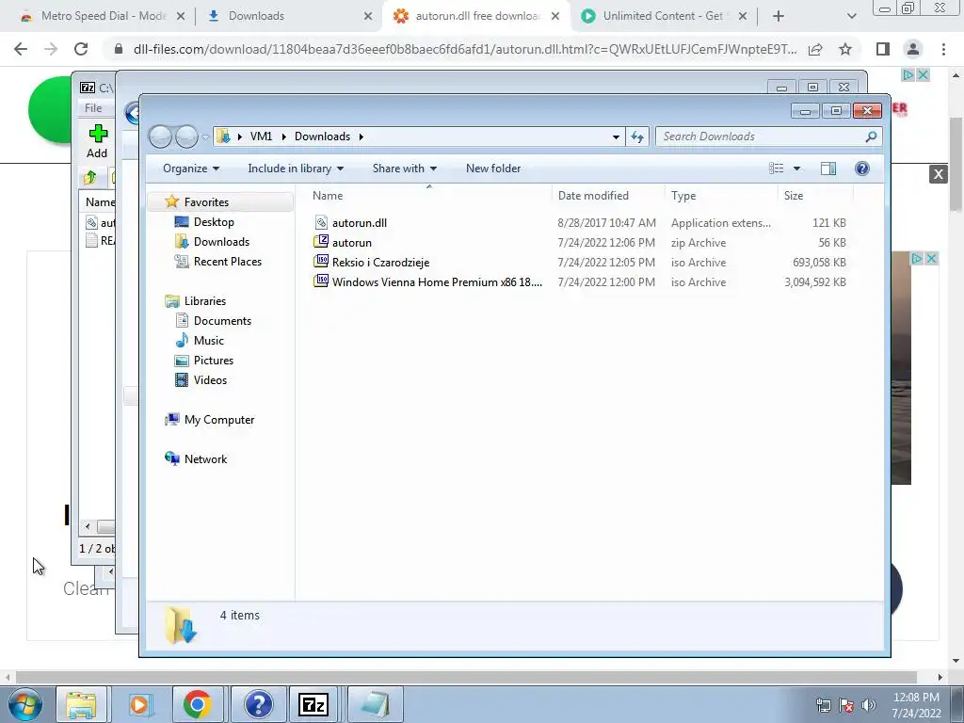The image size is (964, 723).
Task: Reload the dll-files.com page
Action: (81, 49)
